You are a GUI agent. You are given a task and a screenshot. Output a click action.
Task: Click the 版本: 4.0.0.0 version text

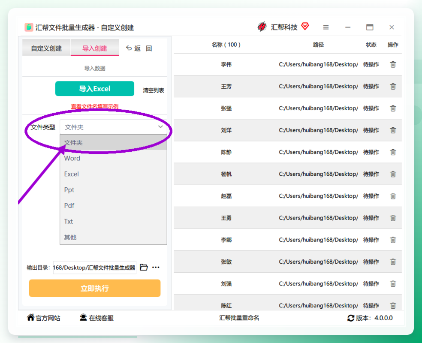(x=374, y=318)
